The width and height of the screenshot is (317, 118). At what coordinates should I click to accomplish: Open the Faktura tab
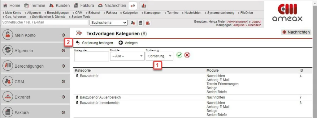pyautogui.click(x=84, y=6)
